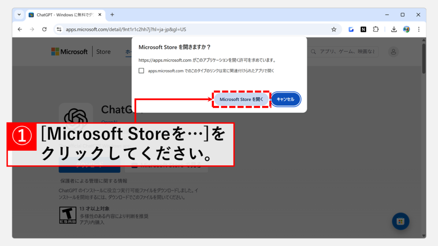This screenshot has height=246, width=438.
Task: Open the Notion extension icon
Action: point(363,29)
